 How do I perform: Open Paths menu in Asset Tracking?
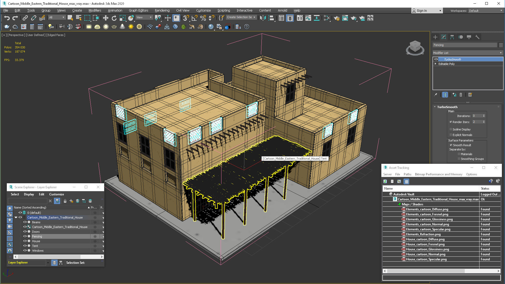pos(407,174)
